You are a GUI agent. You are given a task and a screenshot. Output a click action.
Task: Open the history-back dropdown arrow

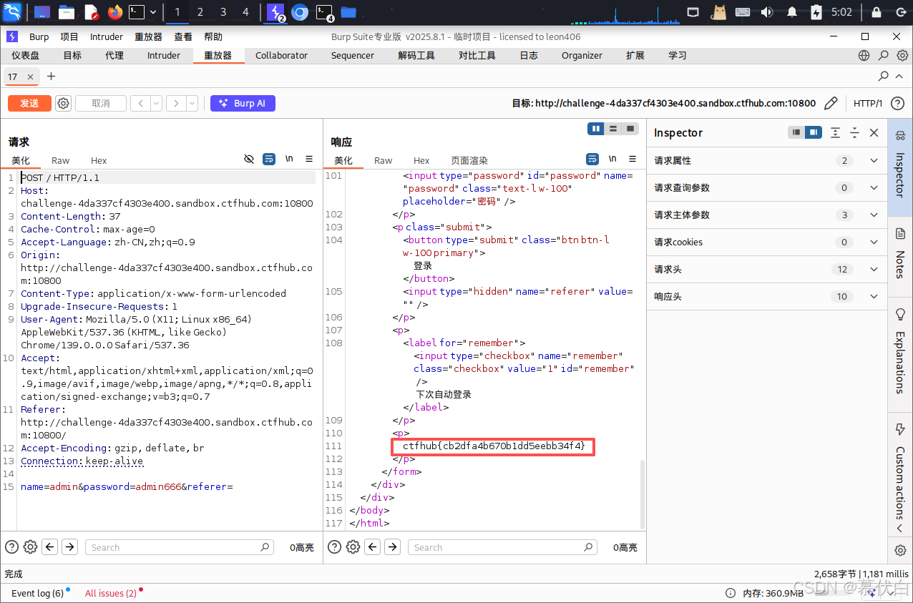click(156, 103)
